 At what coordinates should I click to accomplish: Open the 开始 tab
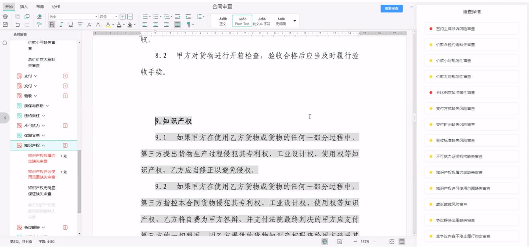point(9,7)
